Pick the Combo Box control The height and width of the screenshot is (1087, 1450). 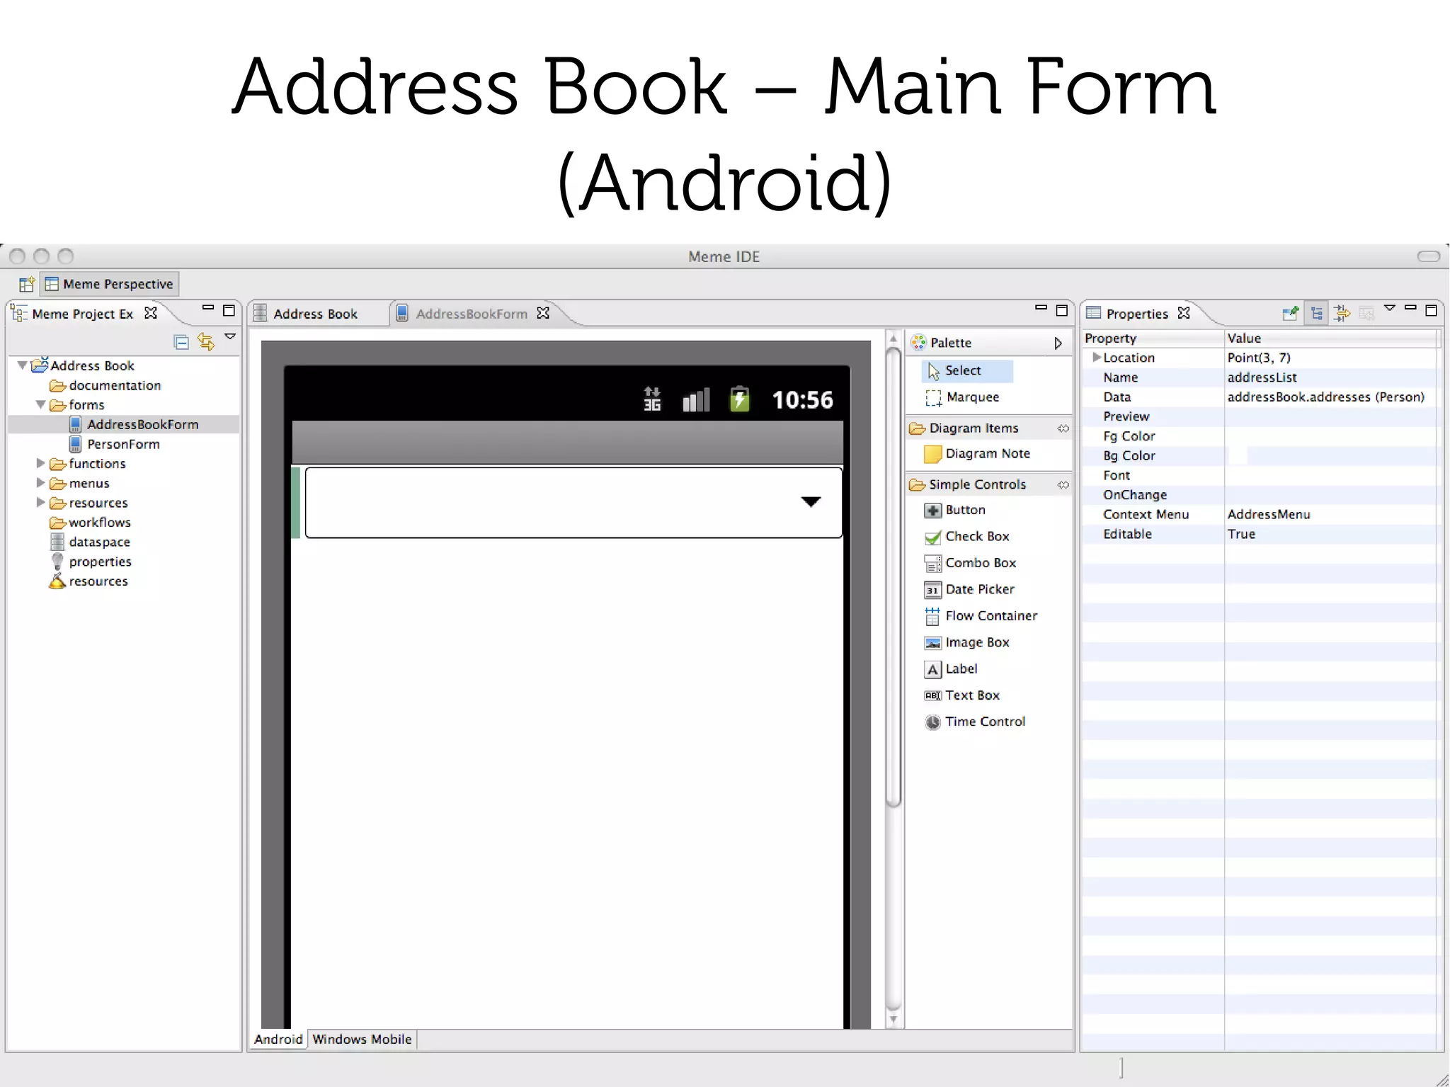[970, 563]
